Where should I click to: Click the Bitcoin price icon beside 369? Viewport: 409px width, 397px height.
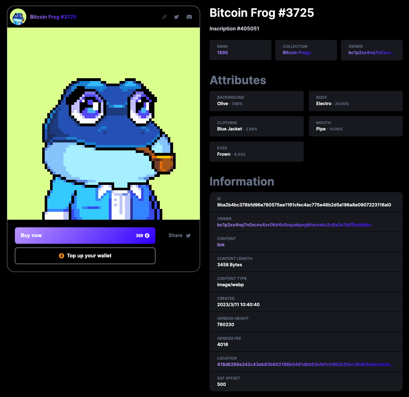(x=147, y=236)
